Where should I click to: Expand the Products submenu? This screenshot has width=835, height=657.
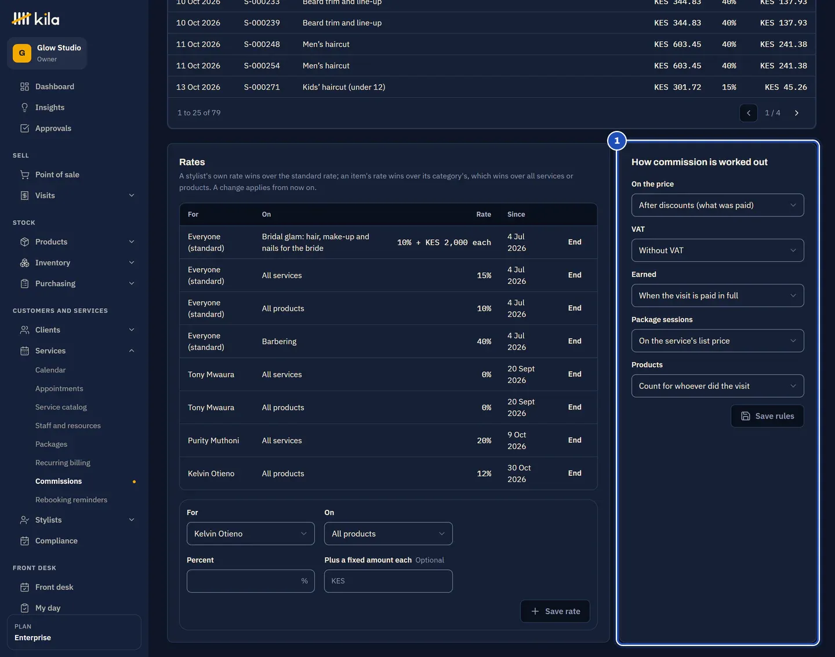(x=132, y=242)
